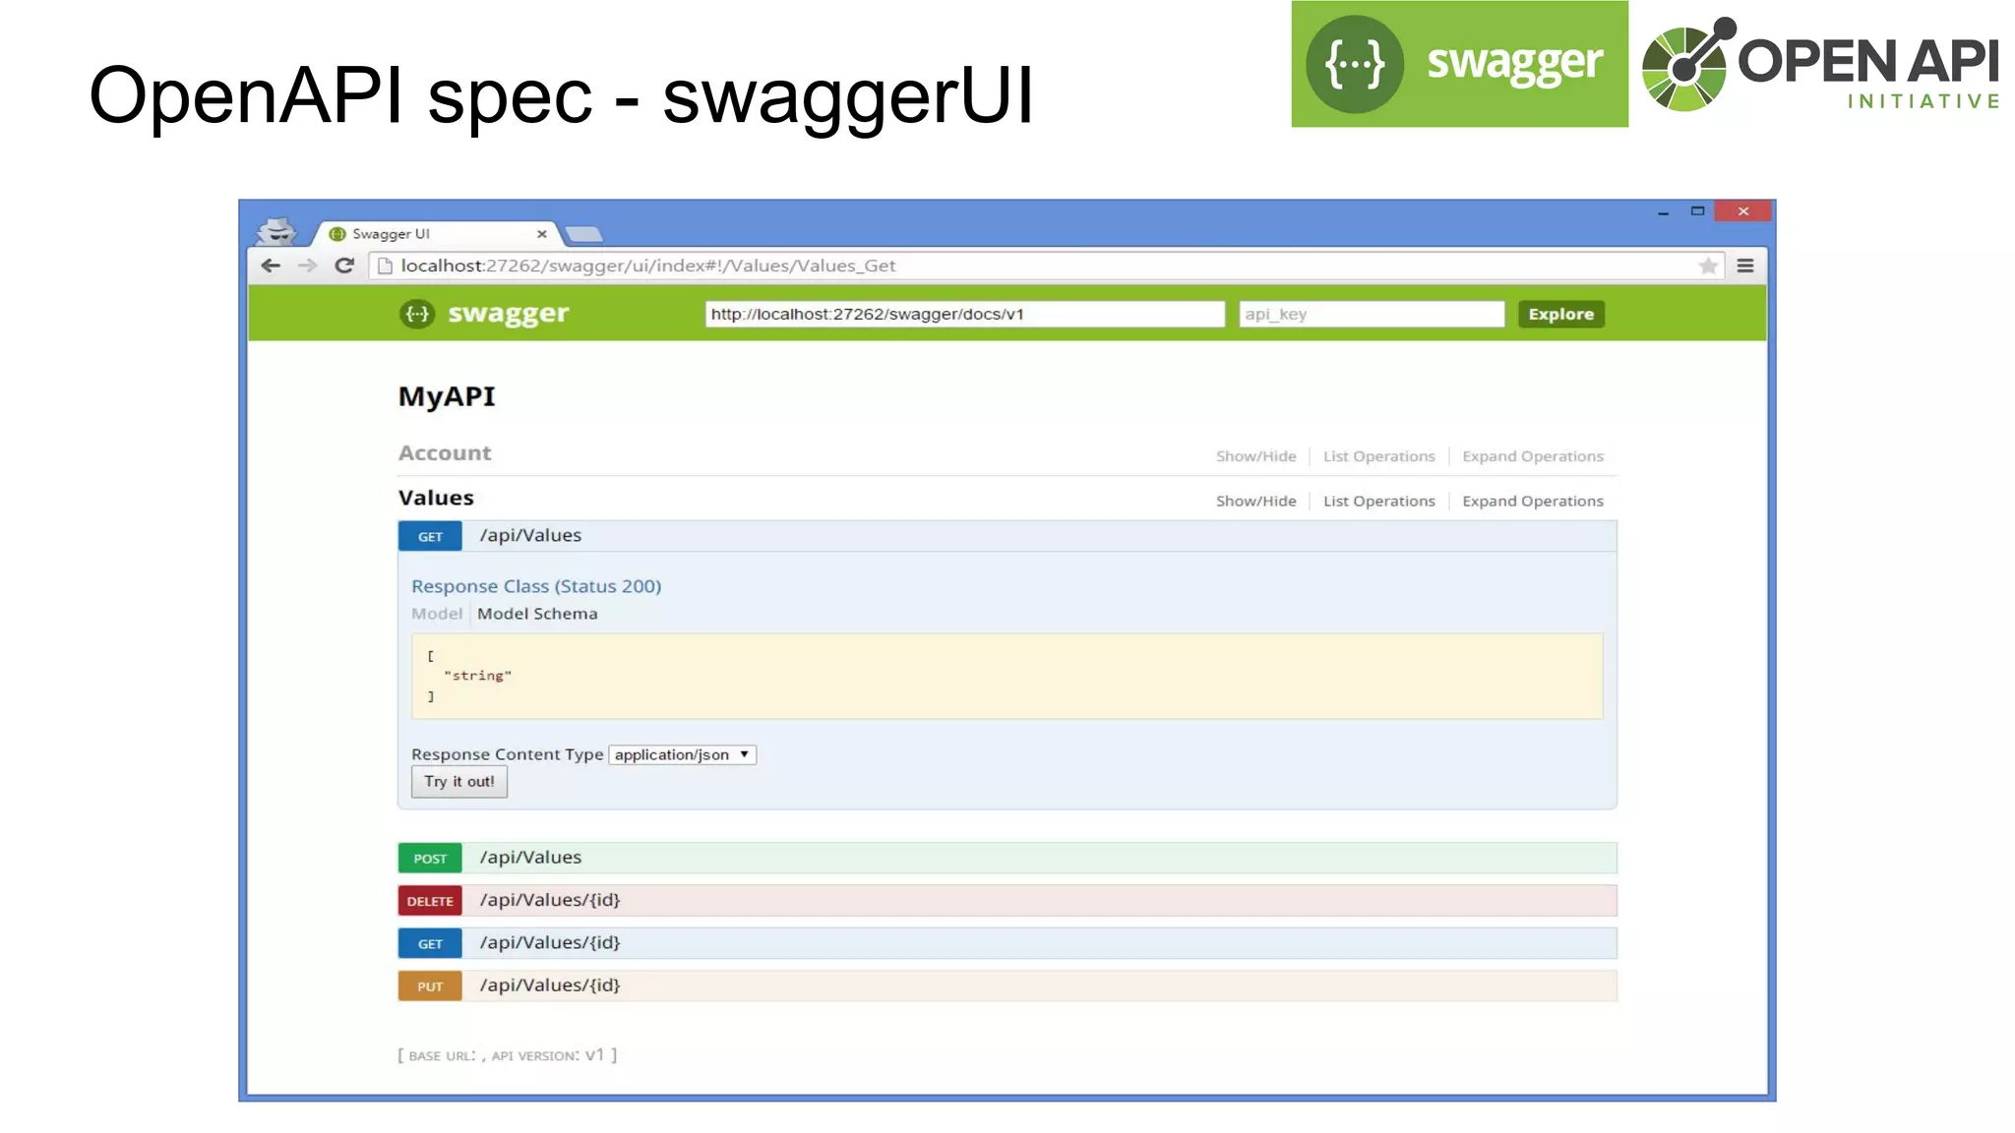Viewport: 2015px width, 1133px height.
Task: Open Response Content Type dropdown
Action: [x=682, y=754]
